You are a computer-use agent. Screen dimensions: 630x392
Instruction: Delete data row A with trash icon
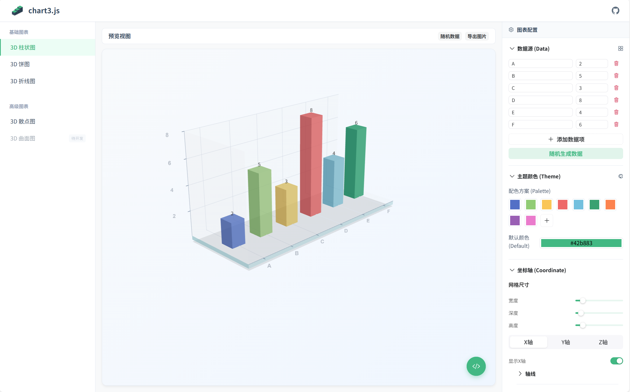click(x=616, y=63)
